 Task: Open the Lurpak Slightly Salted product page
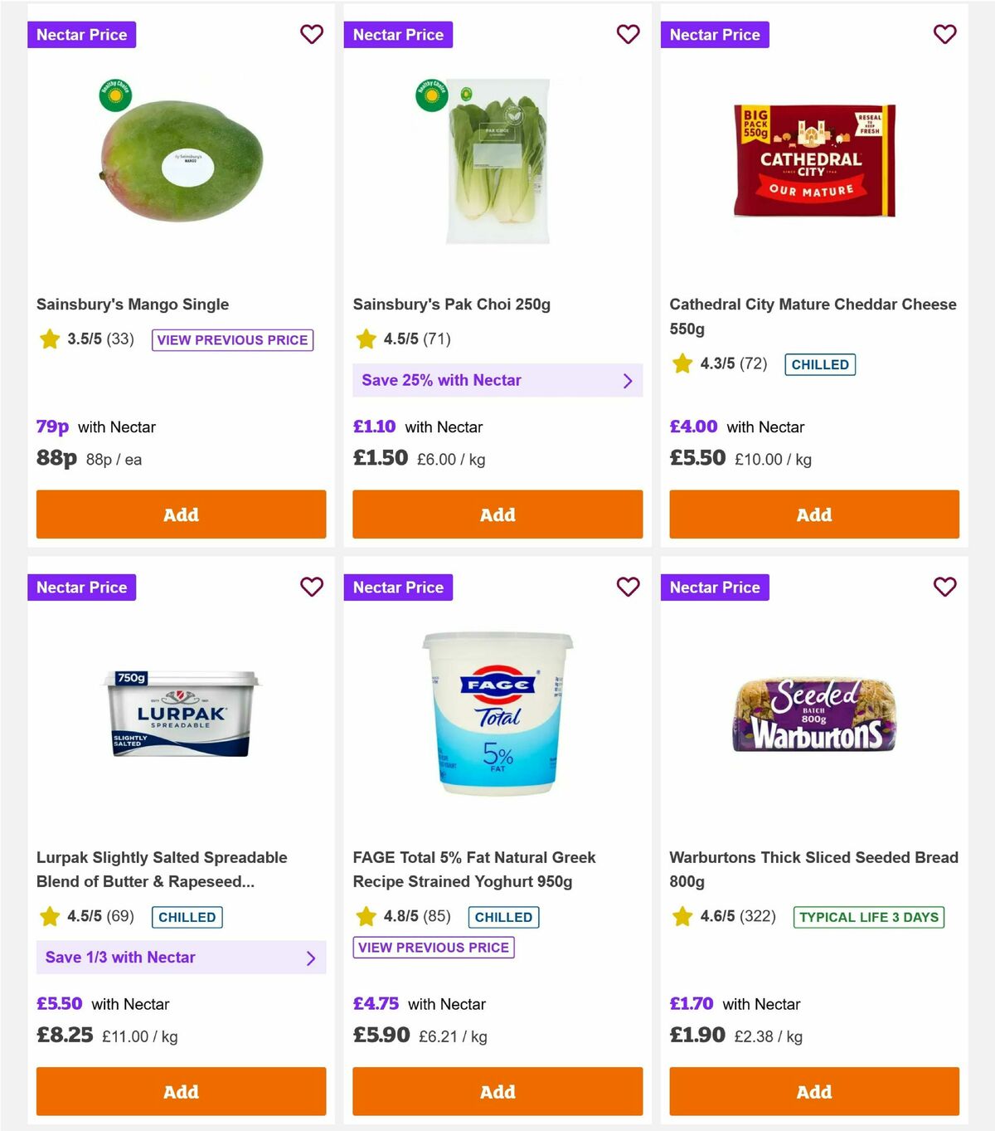pyautogui.click(x=162, y=870)
